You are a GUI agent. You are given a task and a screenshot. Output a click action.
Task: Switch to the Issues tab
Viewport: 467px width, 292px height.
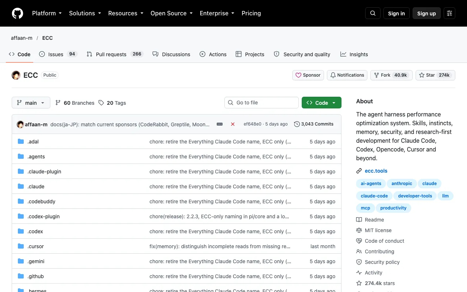(x=58, y=54)
